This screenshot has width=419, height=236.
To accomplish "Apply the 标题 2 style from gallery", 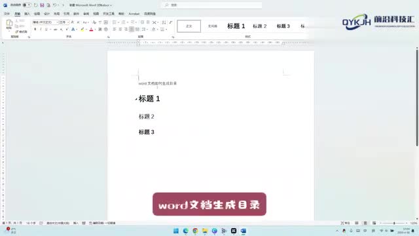I will [x=259, y=26].
